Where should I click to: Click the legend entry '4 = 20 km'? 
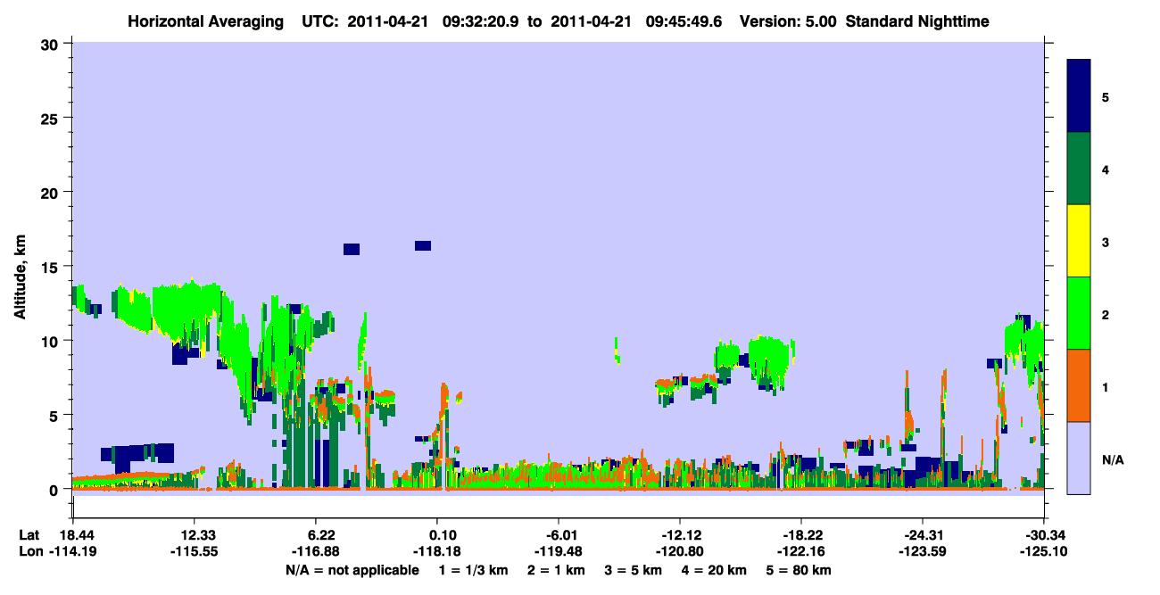pyautogui.click(x=714, y=570)
